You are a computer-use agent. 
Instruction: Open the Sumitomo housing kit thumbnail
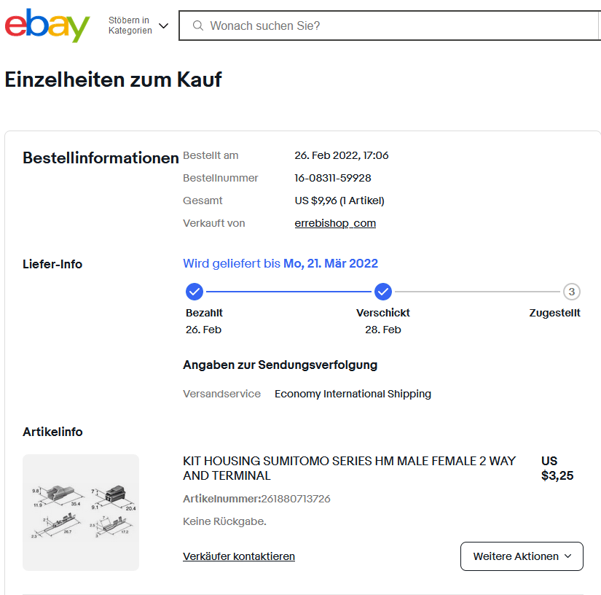[x=81, y=512]
